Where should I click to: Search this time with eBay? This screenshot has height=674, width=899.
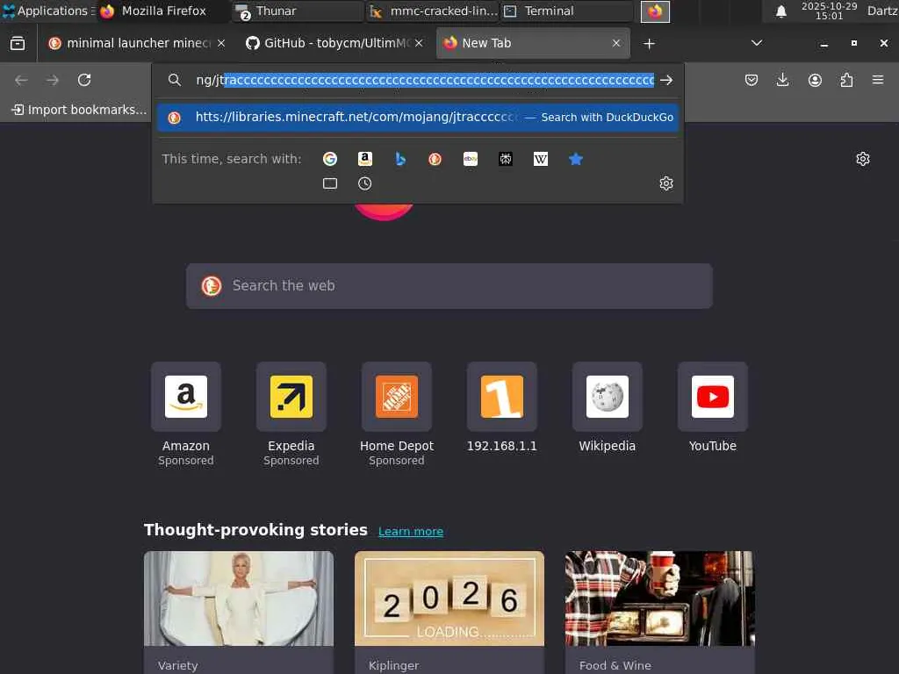click(471, 159)
